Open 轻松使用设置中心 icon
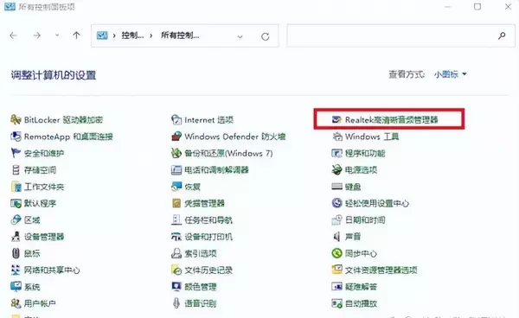 tap(336, 203)
